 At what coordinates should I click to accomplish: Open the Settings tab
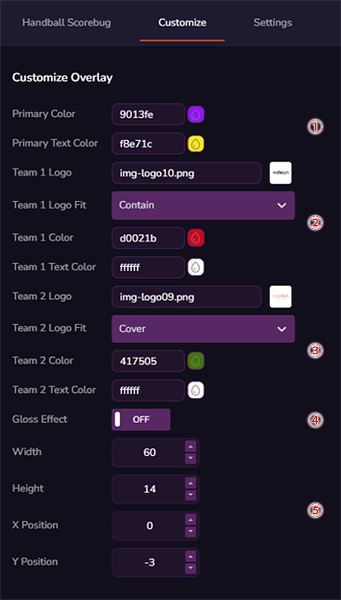[x=273, y=23]
